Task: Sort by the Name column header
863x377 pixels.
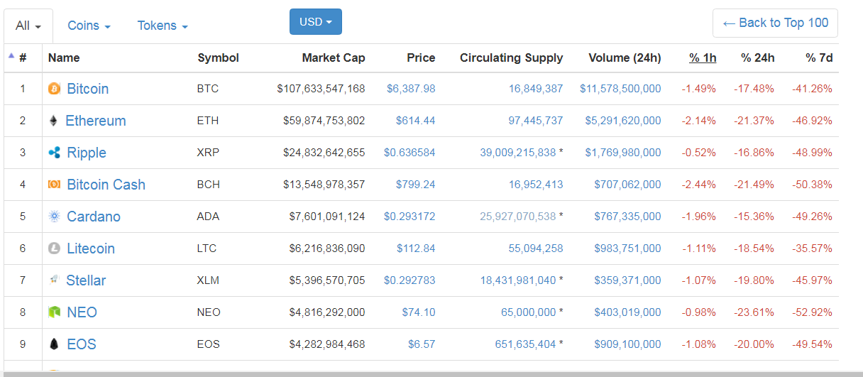Action: pyautogui.click(x=64, y=58)
